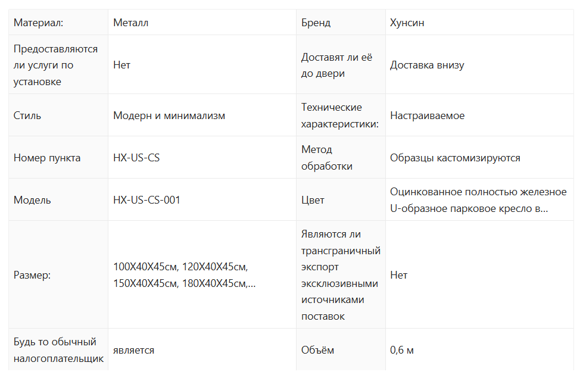Select the "Металл" value cell
583x381 pixels.
coord(130,23)
